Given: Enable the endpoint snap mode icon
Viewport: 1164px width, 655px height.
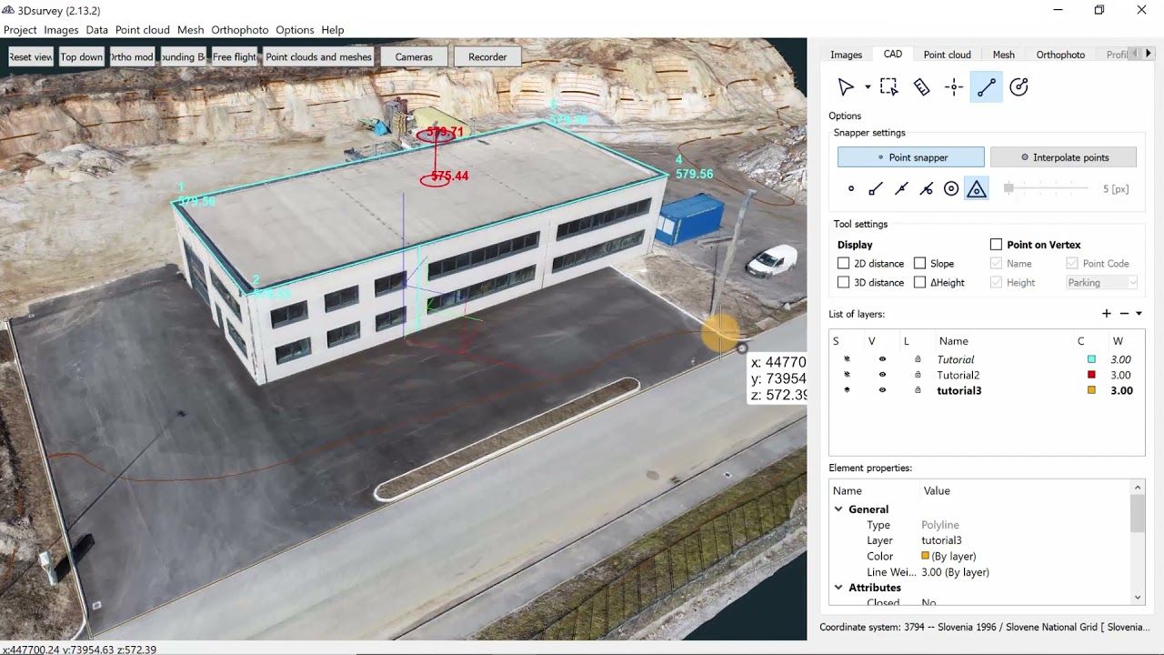Looking at the screenshot, I should [x=876, y=188].
